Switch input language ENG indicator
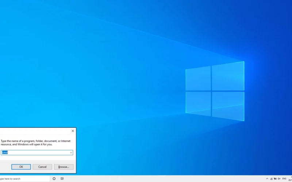The image size is (292, 182). pyautogui.click(x=284, y=179)
